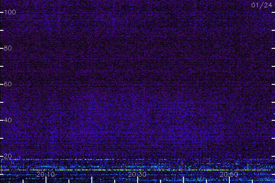Select the 20 frequency axis label
This screenshot has width=275, height=183.
pos(8,156)
